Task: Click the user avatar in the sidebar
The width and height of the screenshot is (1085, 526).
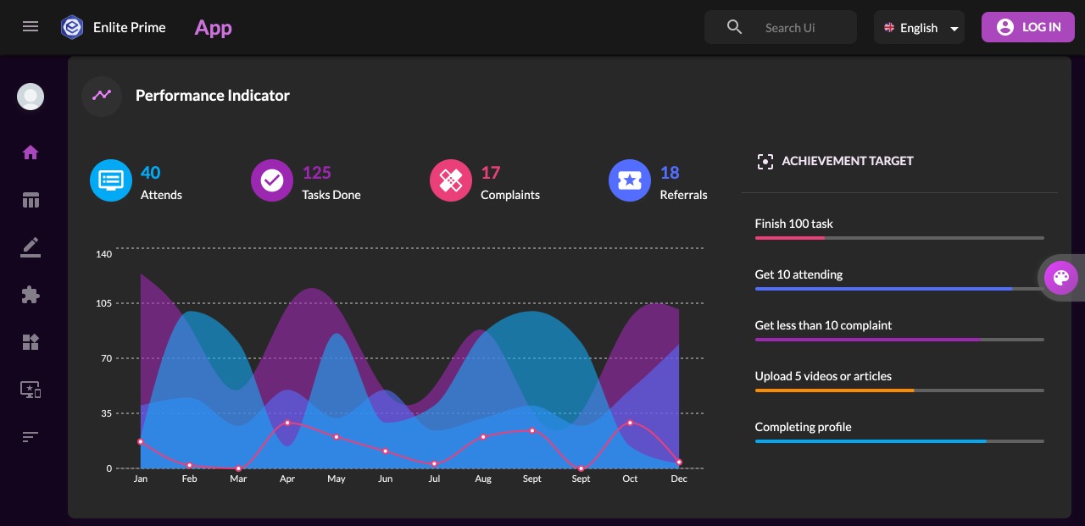Action: tap(31, 97)
